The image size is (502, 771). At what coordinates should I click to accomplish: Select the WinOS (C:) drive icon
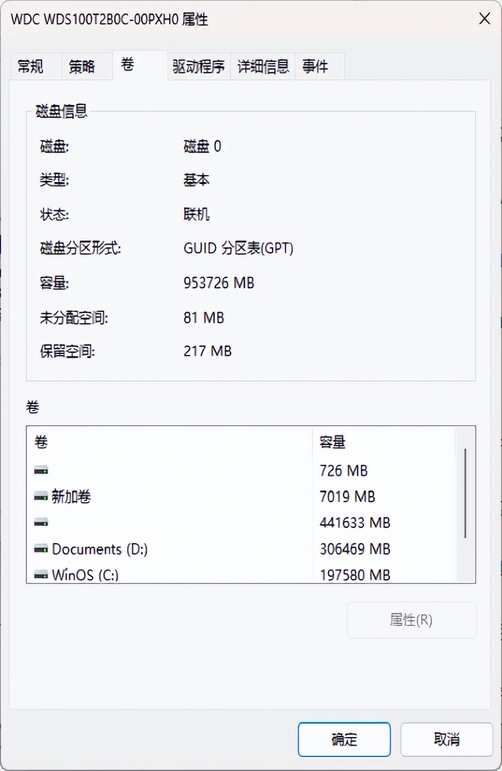40,575
